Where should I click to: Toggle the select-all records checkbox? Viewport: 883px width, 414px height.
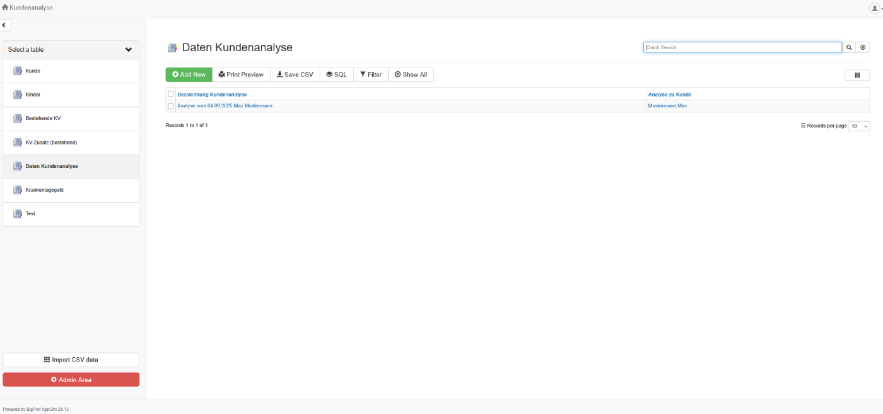click(170, 94)
